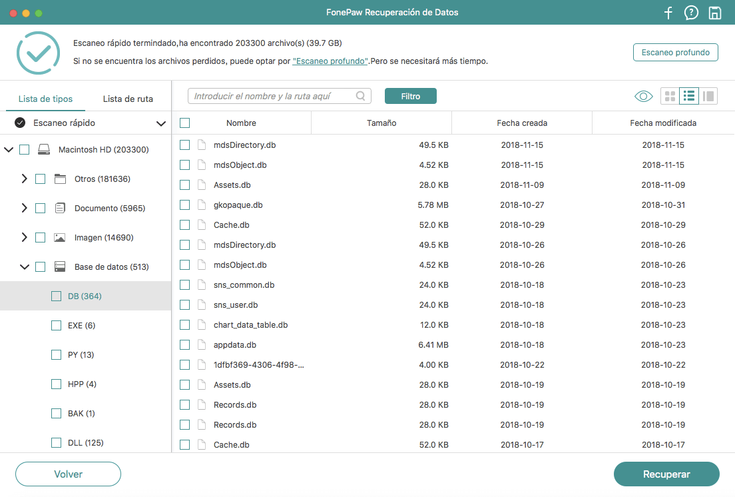
Task: Click the Filtro button
Action: coord(411,96)
